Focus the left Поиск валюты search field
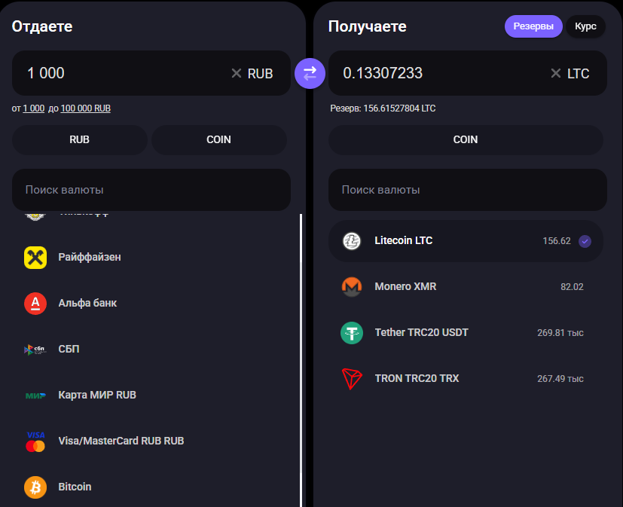 151,190
